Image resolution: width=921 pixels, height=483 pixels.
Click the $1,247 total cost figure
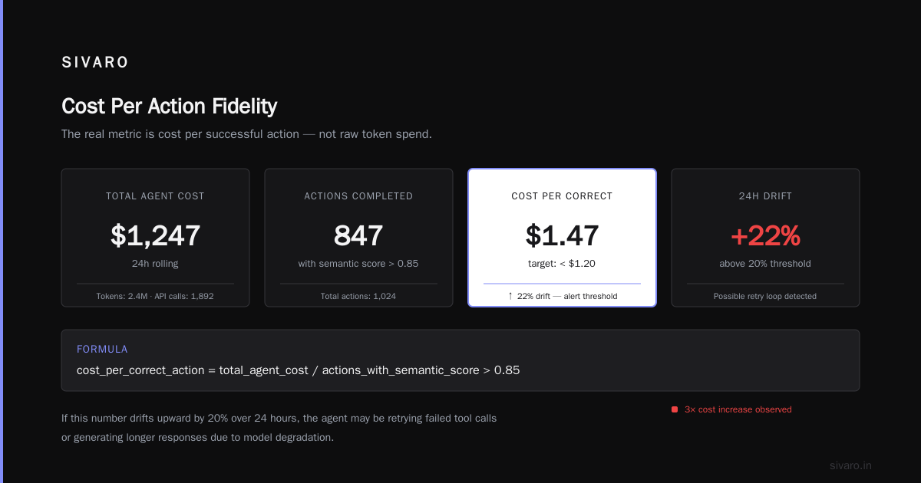(x=155, y=236)
